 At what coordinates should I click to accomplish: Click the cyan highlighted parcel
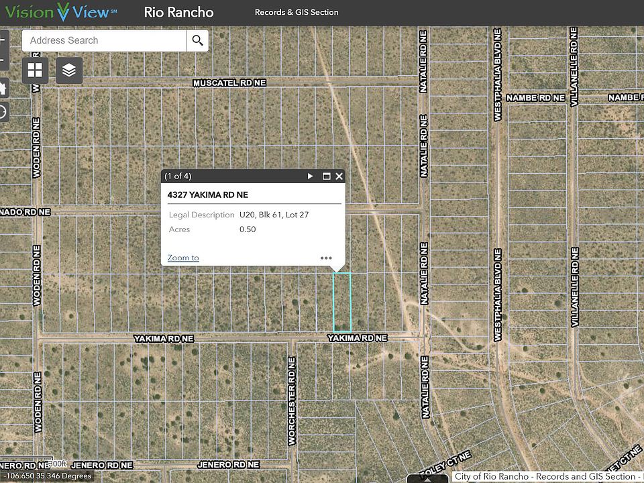click(x=341, y=303)
